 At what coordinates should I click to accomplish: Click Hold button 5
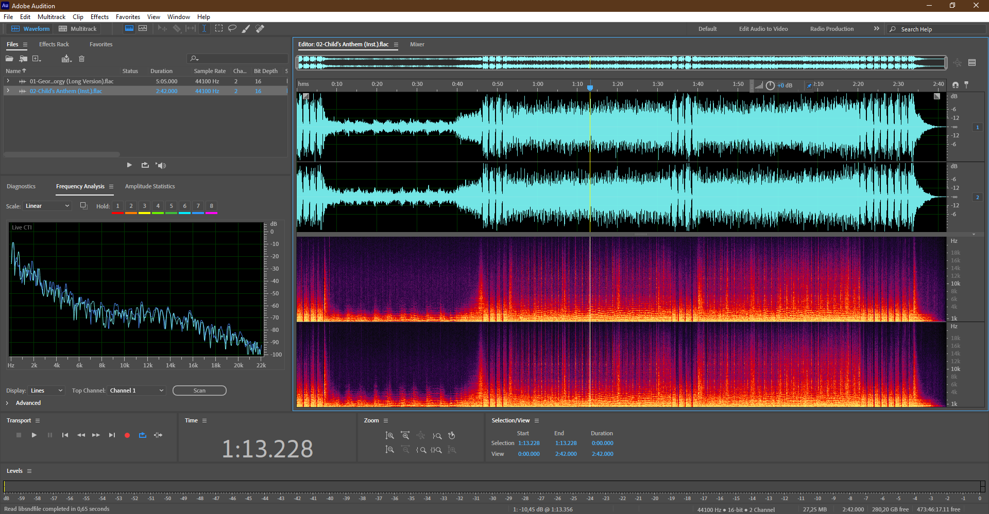tap(172, 206)
